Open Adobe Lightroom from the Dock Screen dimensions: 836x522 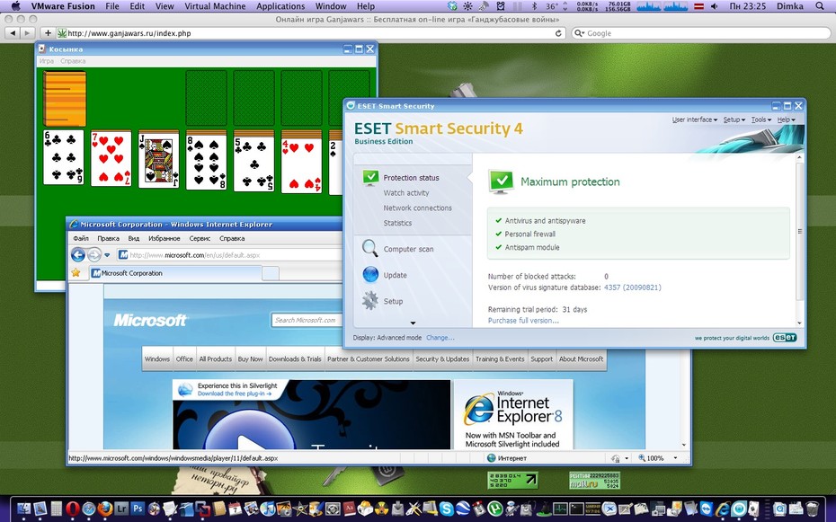[121, 509]
